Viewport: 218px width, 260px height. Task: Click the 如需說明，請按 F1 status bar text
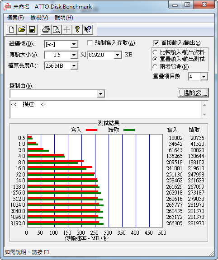(x=27, y=252)
